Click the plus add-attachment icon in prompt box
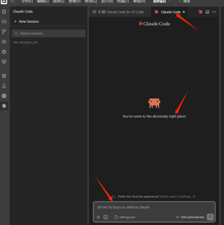The width and height of the screenshot is (224, 225). 98,217
